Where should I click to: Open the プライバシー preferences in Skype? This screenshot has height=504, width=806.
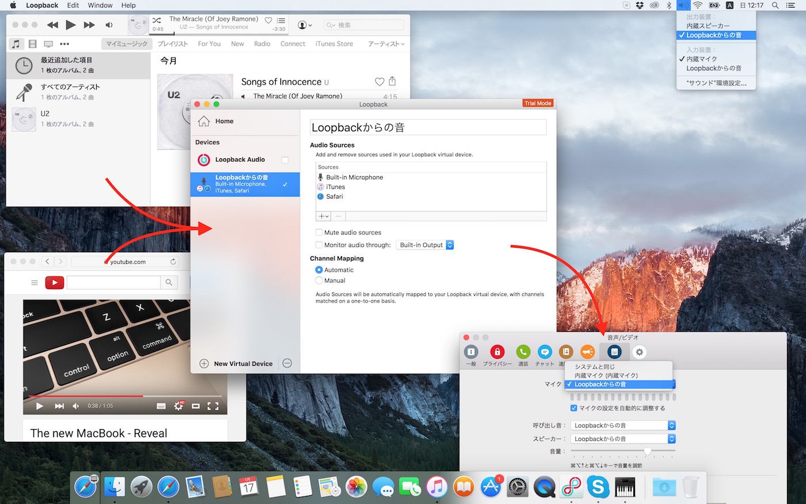497,355
